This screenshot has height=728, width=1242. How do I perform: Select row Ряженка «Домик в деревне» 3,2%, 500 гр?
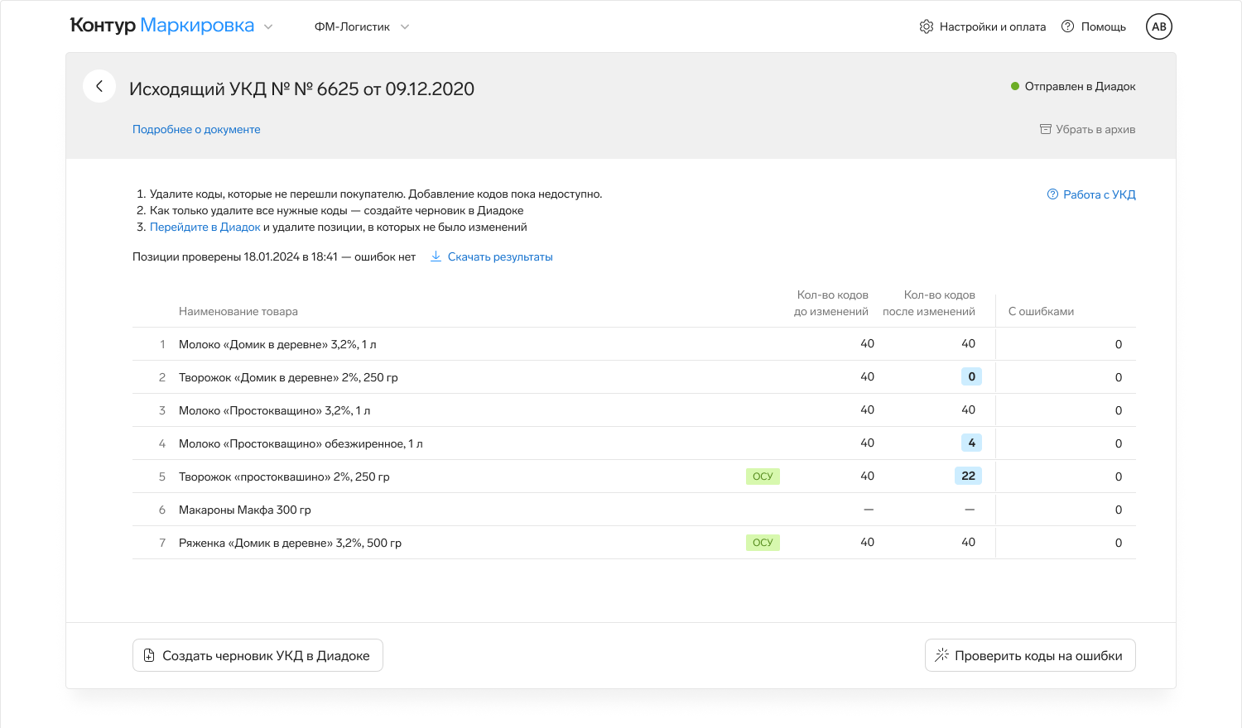pyautogui.click(x=633, y=543)
